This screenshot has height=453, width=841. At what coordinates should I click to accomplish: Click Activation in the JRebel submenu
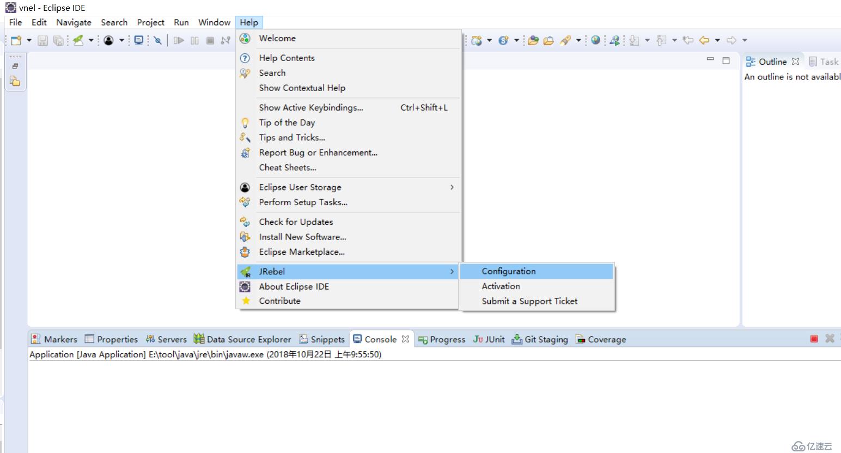tap(537, 286)
